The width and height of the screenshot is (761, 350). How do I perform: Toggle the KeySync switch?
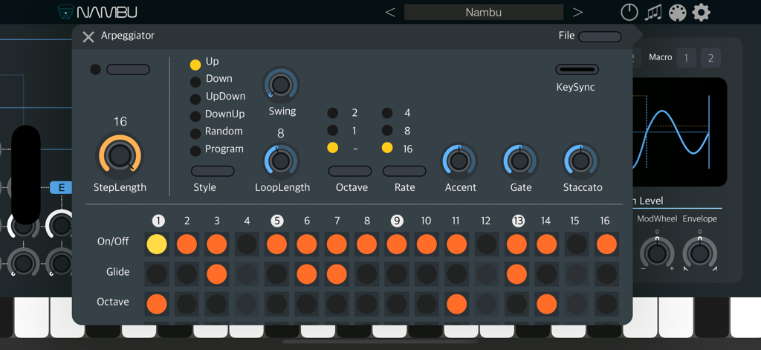tap(577, 69)
